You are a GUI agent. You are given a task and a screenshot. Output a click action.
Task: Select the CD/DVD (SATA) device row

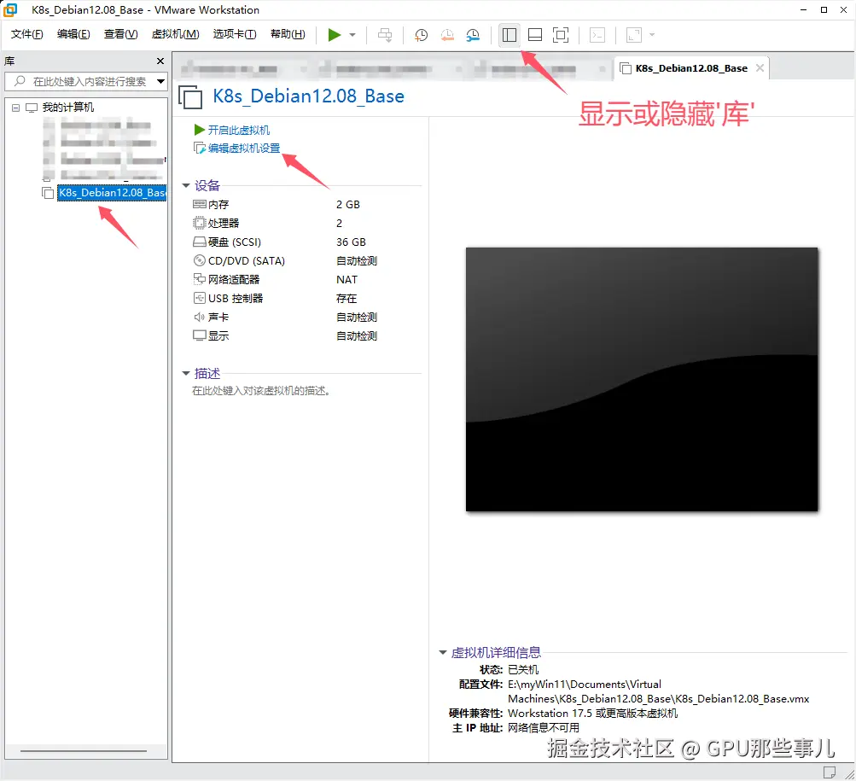pyautogui.click(x=284, y=260)
